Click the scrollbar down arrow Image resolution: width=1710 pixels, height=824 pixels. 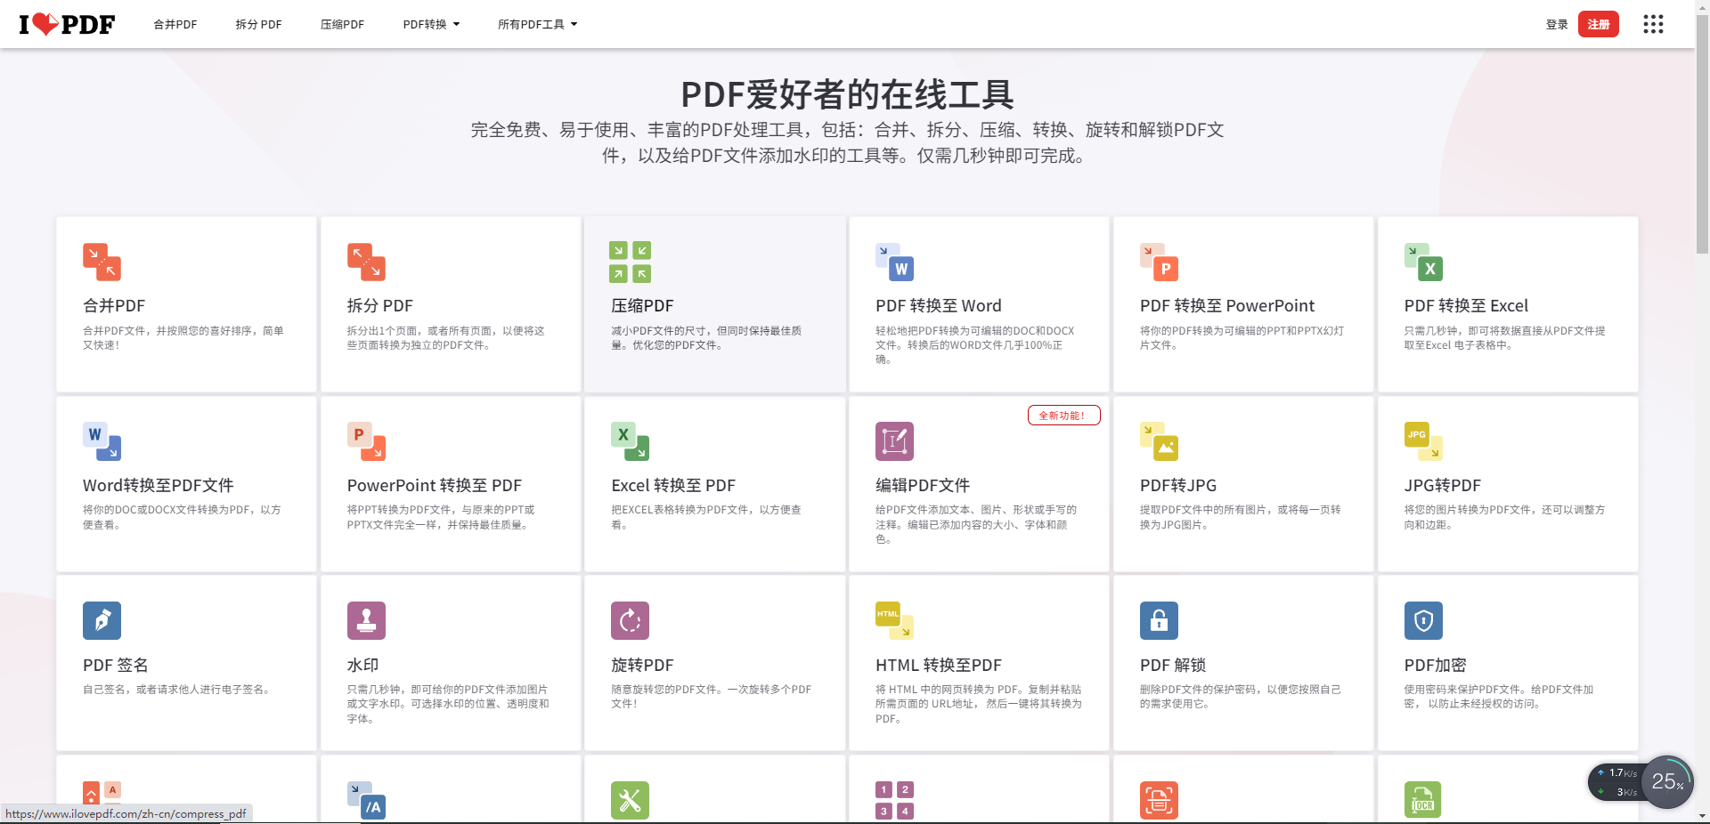click(1702, 816)
